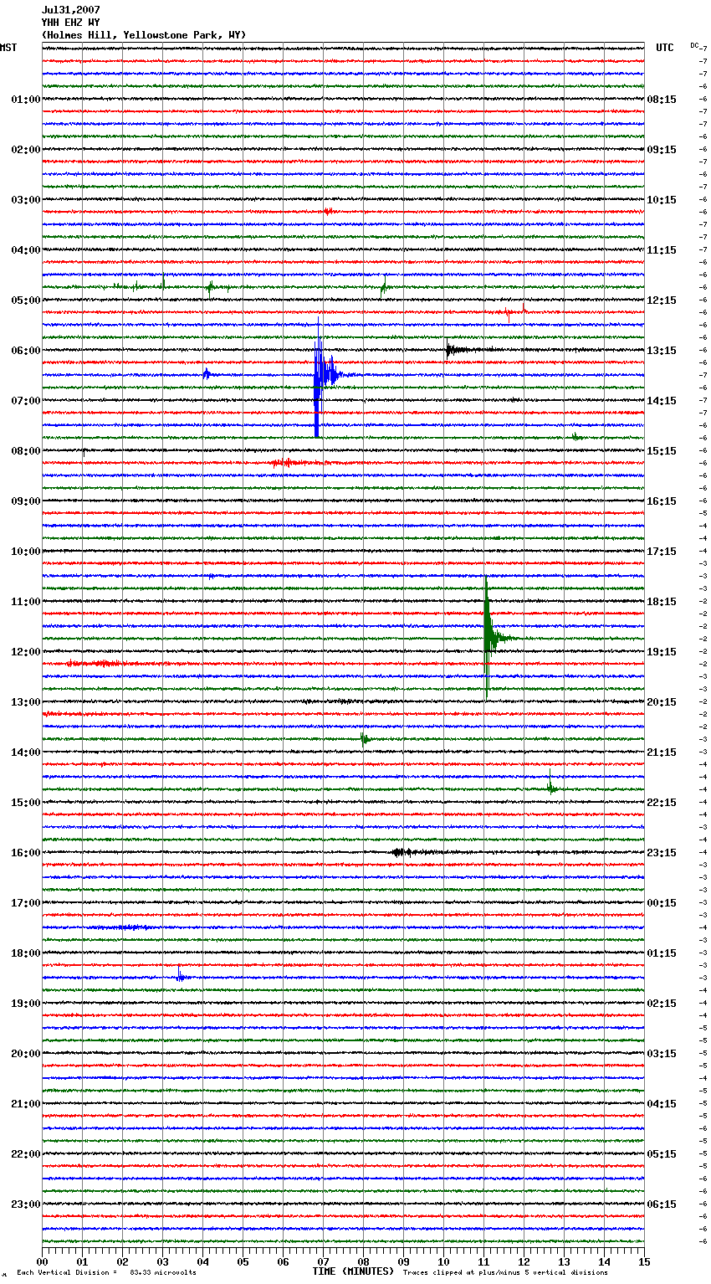The image size is (711, 1284).
Task: Click the 22:00 MST time label
Action: [26, 1154]
